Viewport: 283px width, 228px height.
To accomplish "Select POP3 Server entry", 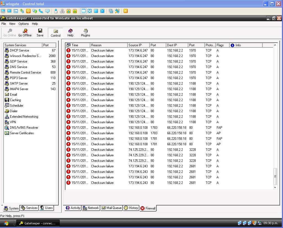I will click(30, 78).
